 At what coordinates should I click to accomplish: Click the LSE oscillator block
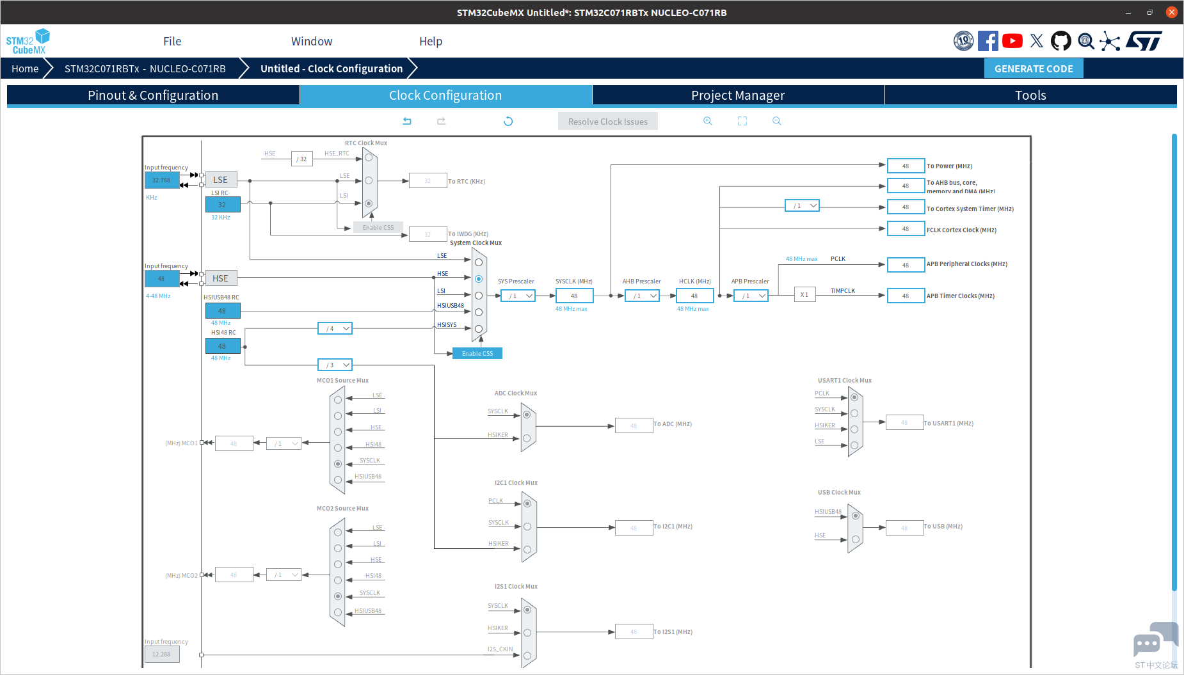[221, 180]
